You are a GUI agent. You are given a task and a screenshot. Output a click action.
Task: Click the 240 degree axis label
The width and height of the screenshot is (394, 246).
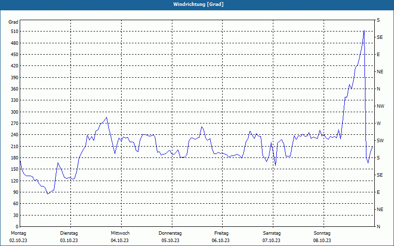pos(15,134)
